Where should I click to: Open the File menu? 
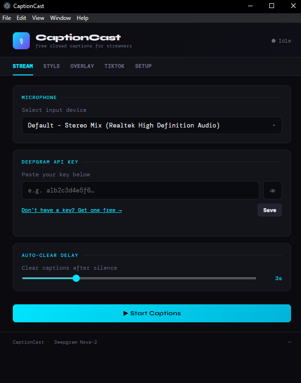(x=7, y=18)
